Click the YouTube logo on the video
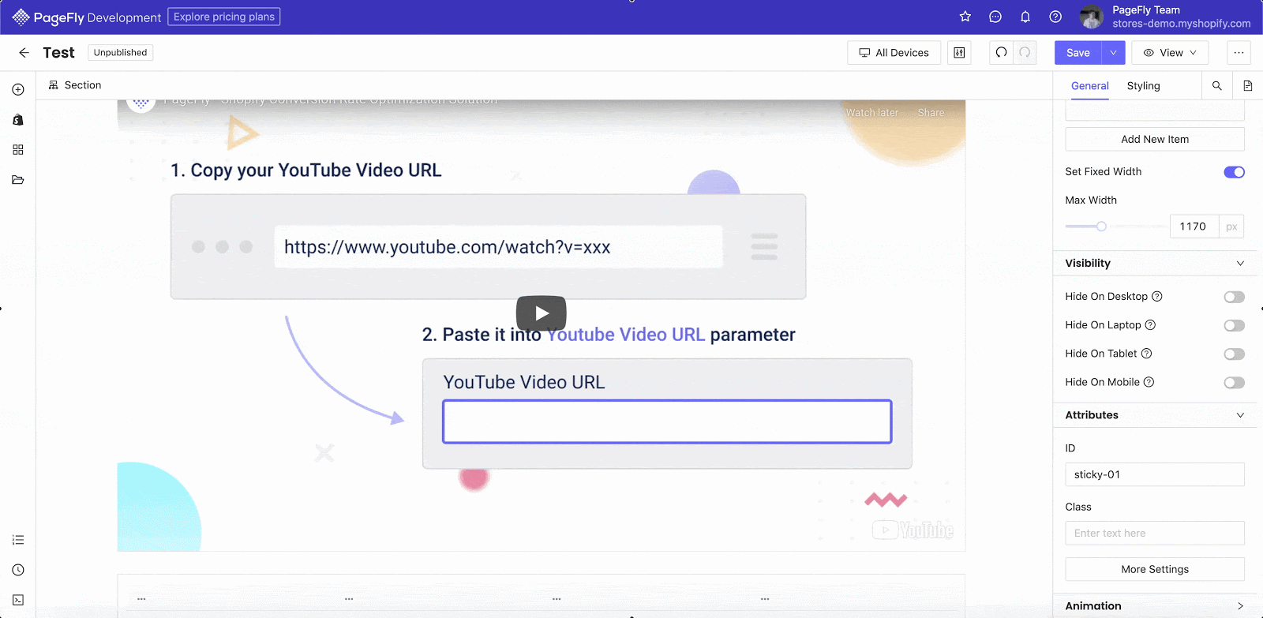 coord(913,530)
